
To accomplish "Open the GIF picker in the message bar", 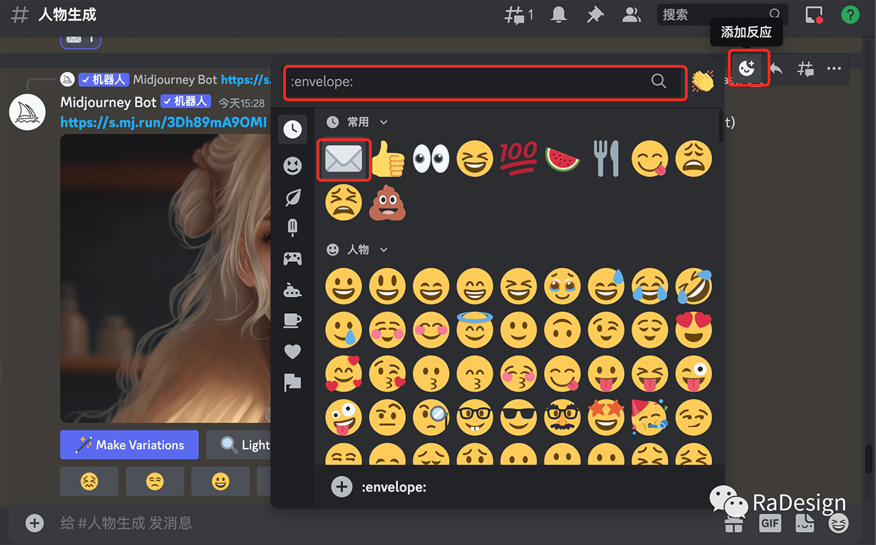I will point(770,523).
